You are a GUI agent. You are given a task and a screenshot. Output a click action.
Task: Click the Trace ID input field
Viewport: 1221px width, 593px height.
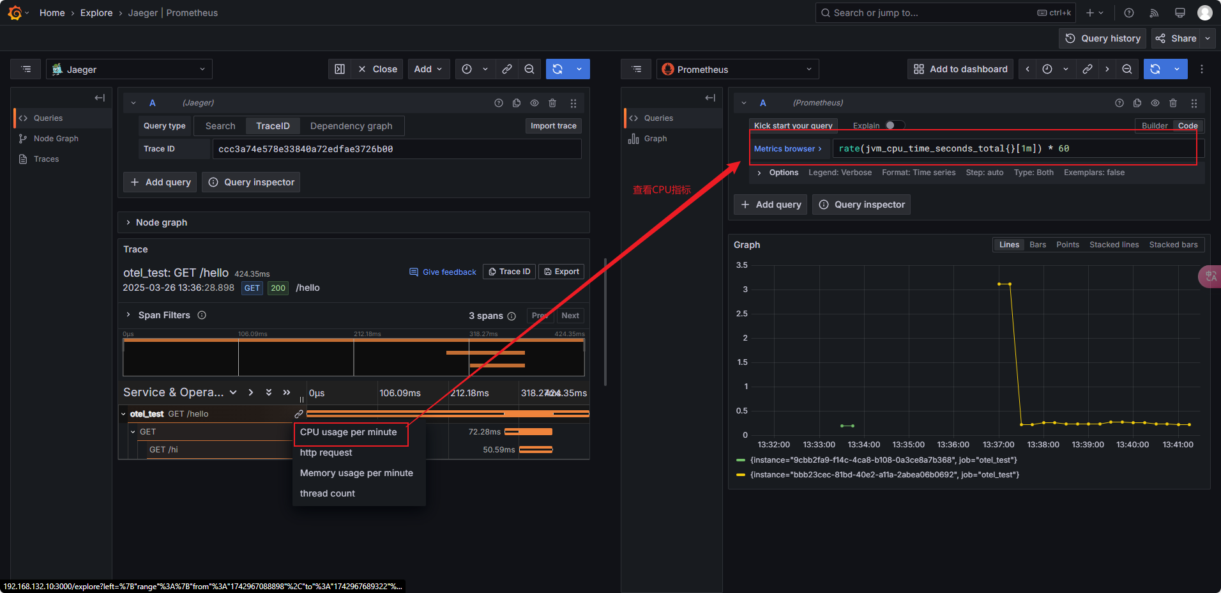click(x=397, y=149)
